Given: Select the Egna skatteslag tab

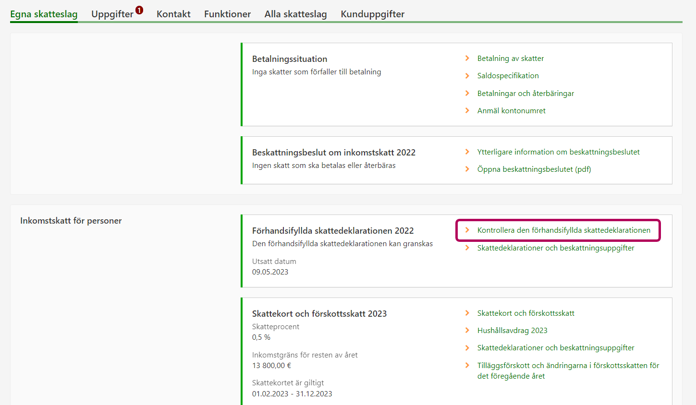Looking at the screenshot, I should tap(44, 14).
